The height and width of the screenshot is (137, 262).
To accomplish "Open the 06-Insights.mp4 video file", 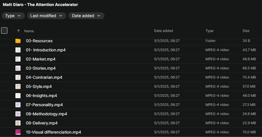I will pyautogui.click(x=41, y=96).
